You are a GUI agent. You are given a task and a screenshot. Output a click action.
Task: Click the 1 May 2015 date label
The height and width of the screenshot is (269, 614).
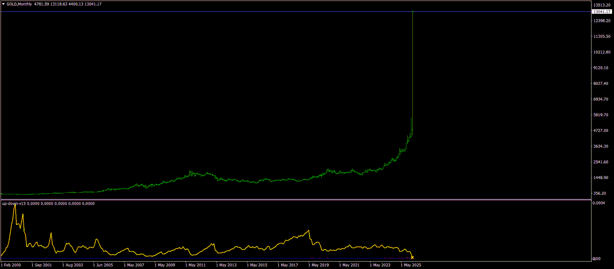[256, 265]
